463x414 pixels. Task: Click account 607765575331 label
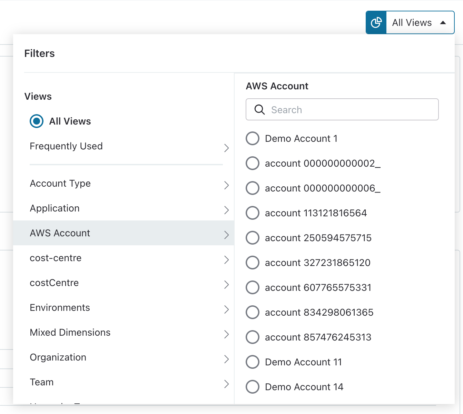(318, 288)
